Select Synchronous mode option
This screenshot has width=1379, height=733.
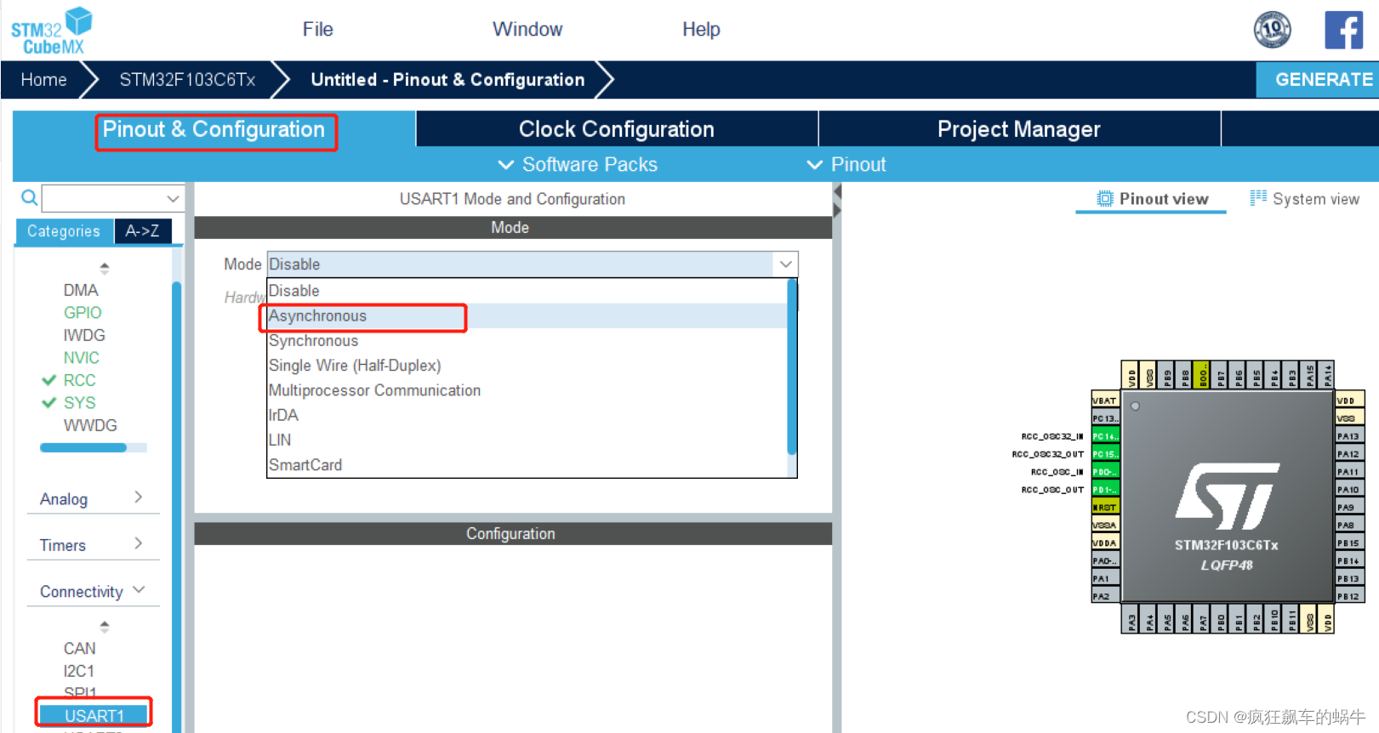527,341
